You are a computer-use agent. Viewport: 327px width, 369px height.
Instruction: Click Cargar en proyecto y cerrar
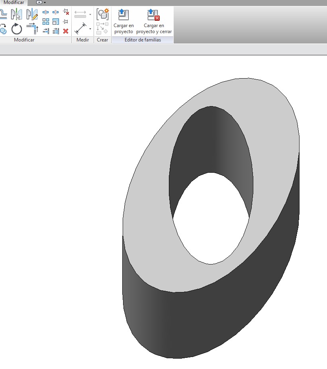(x=154, y=21)
